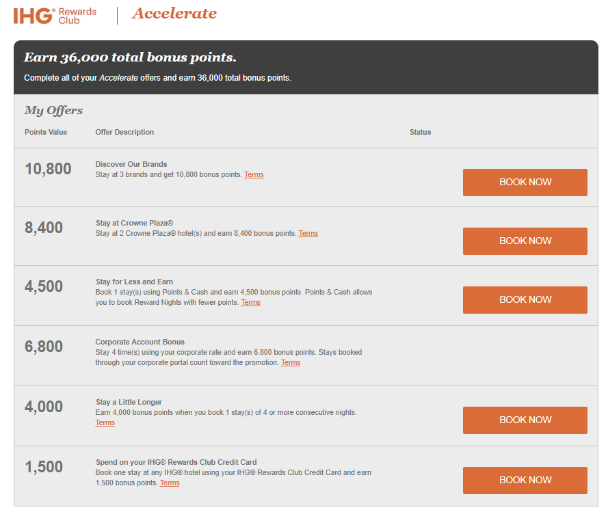This screenshot has width=608, height=514.
Task: Open Terms for credit card spend offer
Action: click(170, 483)
